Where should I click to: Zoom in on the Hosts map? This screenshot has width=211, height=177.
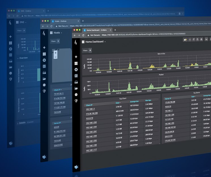coord(56,53)
